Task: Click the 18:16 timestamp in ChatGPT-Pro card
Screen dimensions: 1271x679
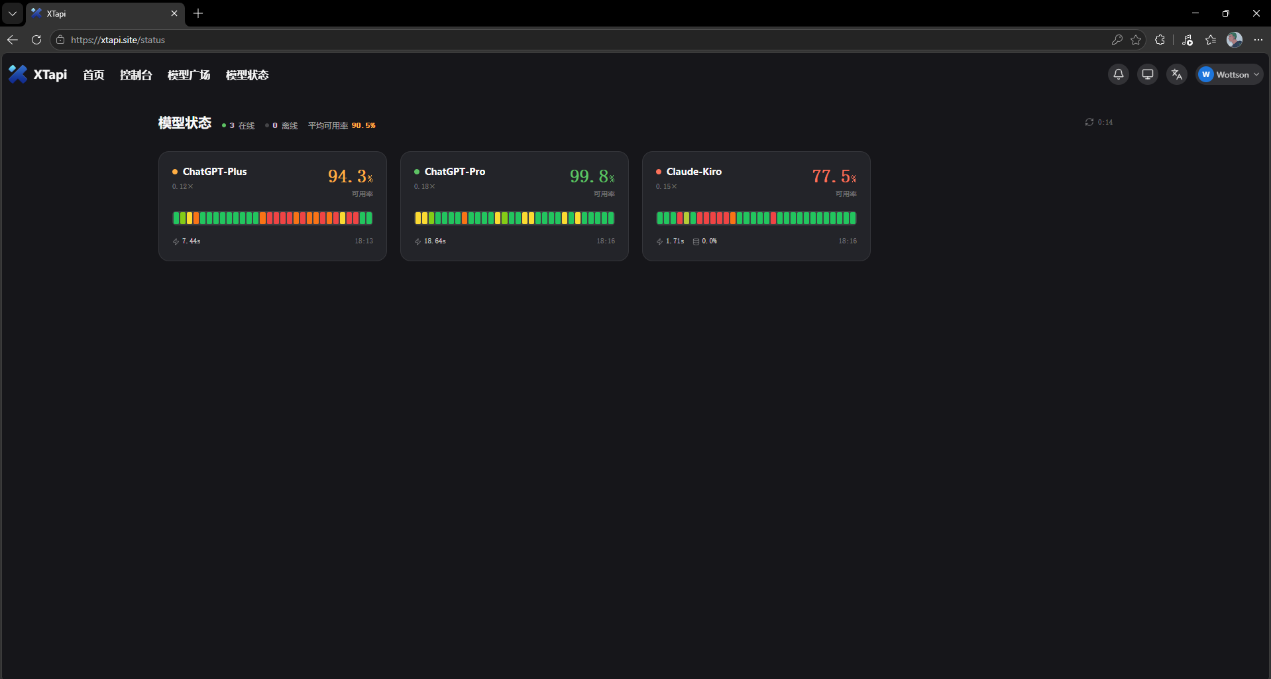Action: point(606,241)
